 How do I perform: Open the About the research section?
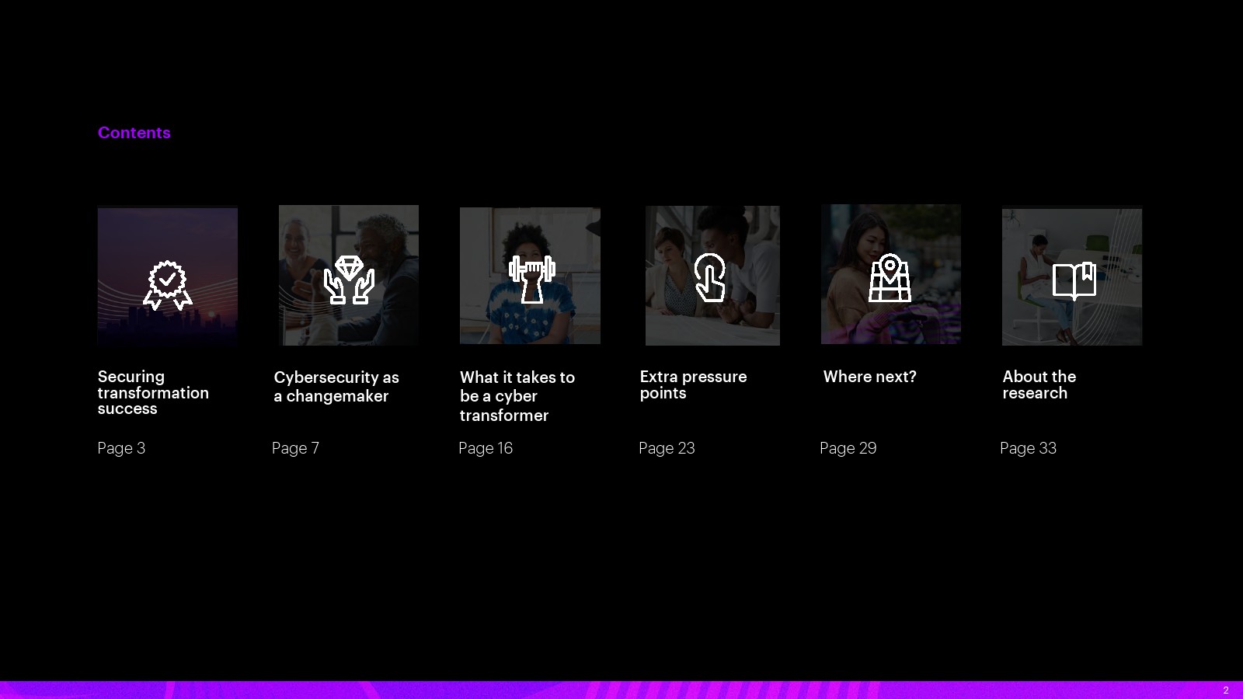pos(1039,384)
